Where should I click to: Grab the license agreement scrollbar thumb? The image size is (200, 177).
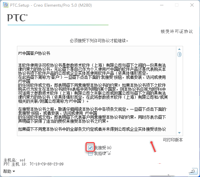[179, 55]
